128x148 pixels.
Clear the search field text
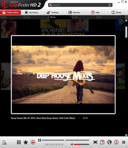point(110,5)
